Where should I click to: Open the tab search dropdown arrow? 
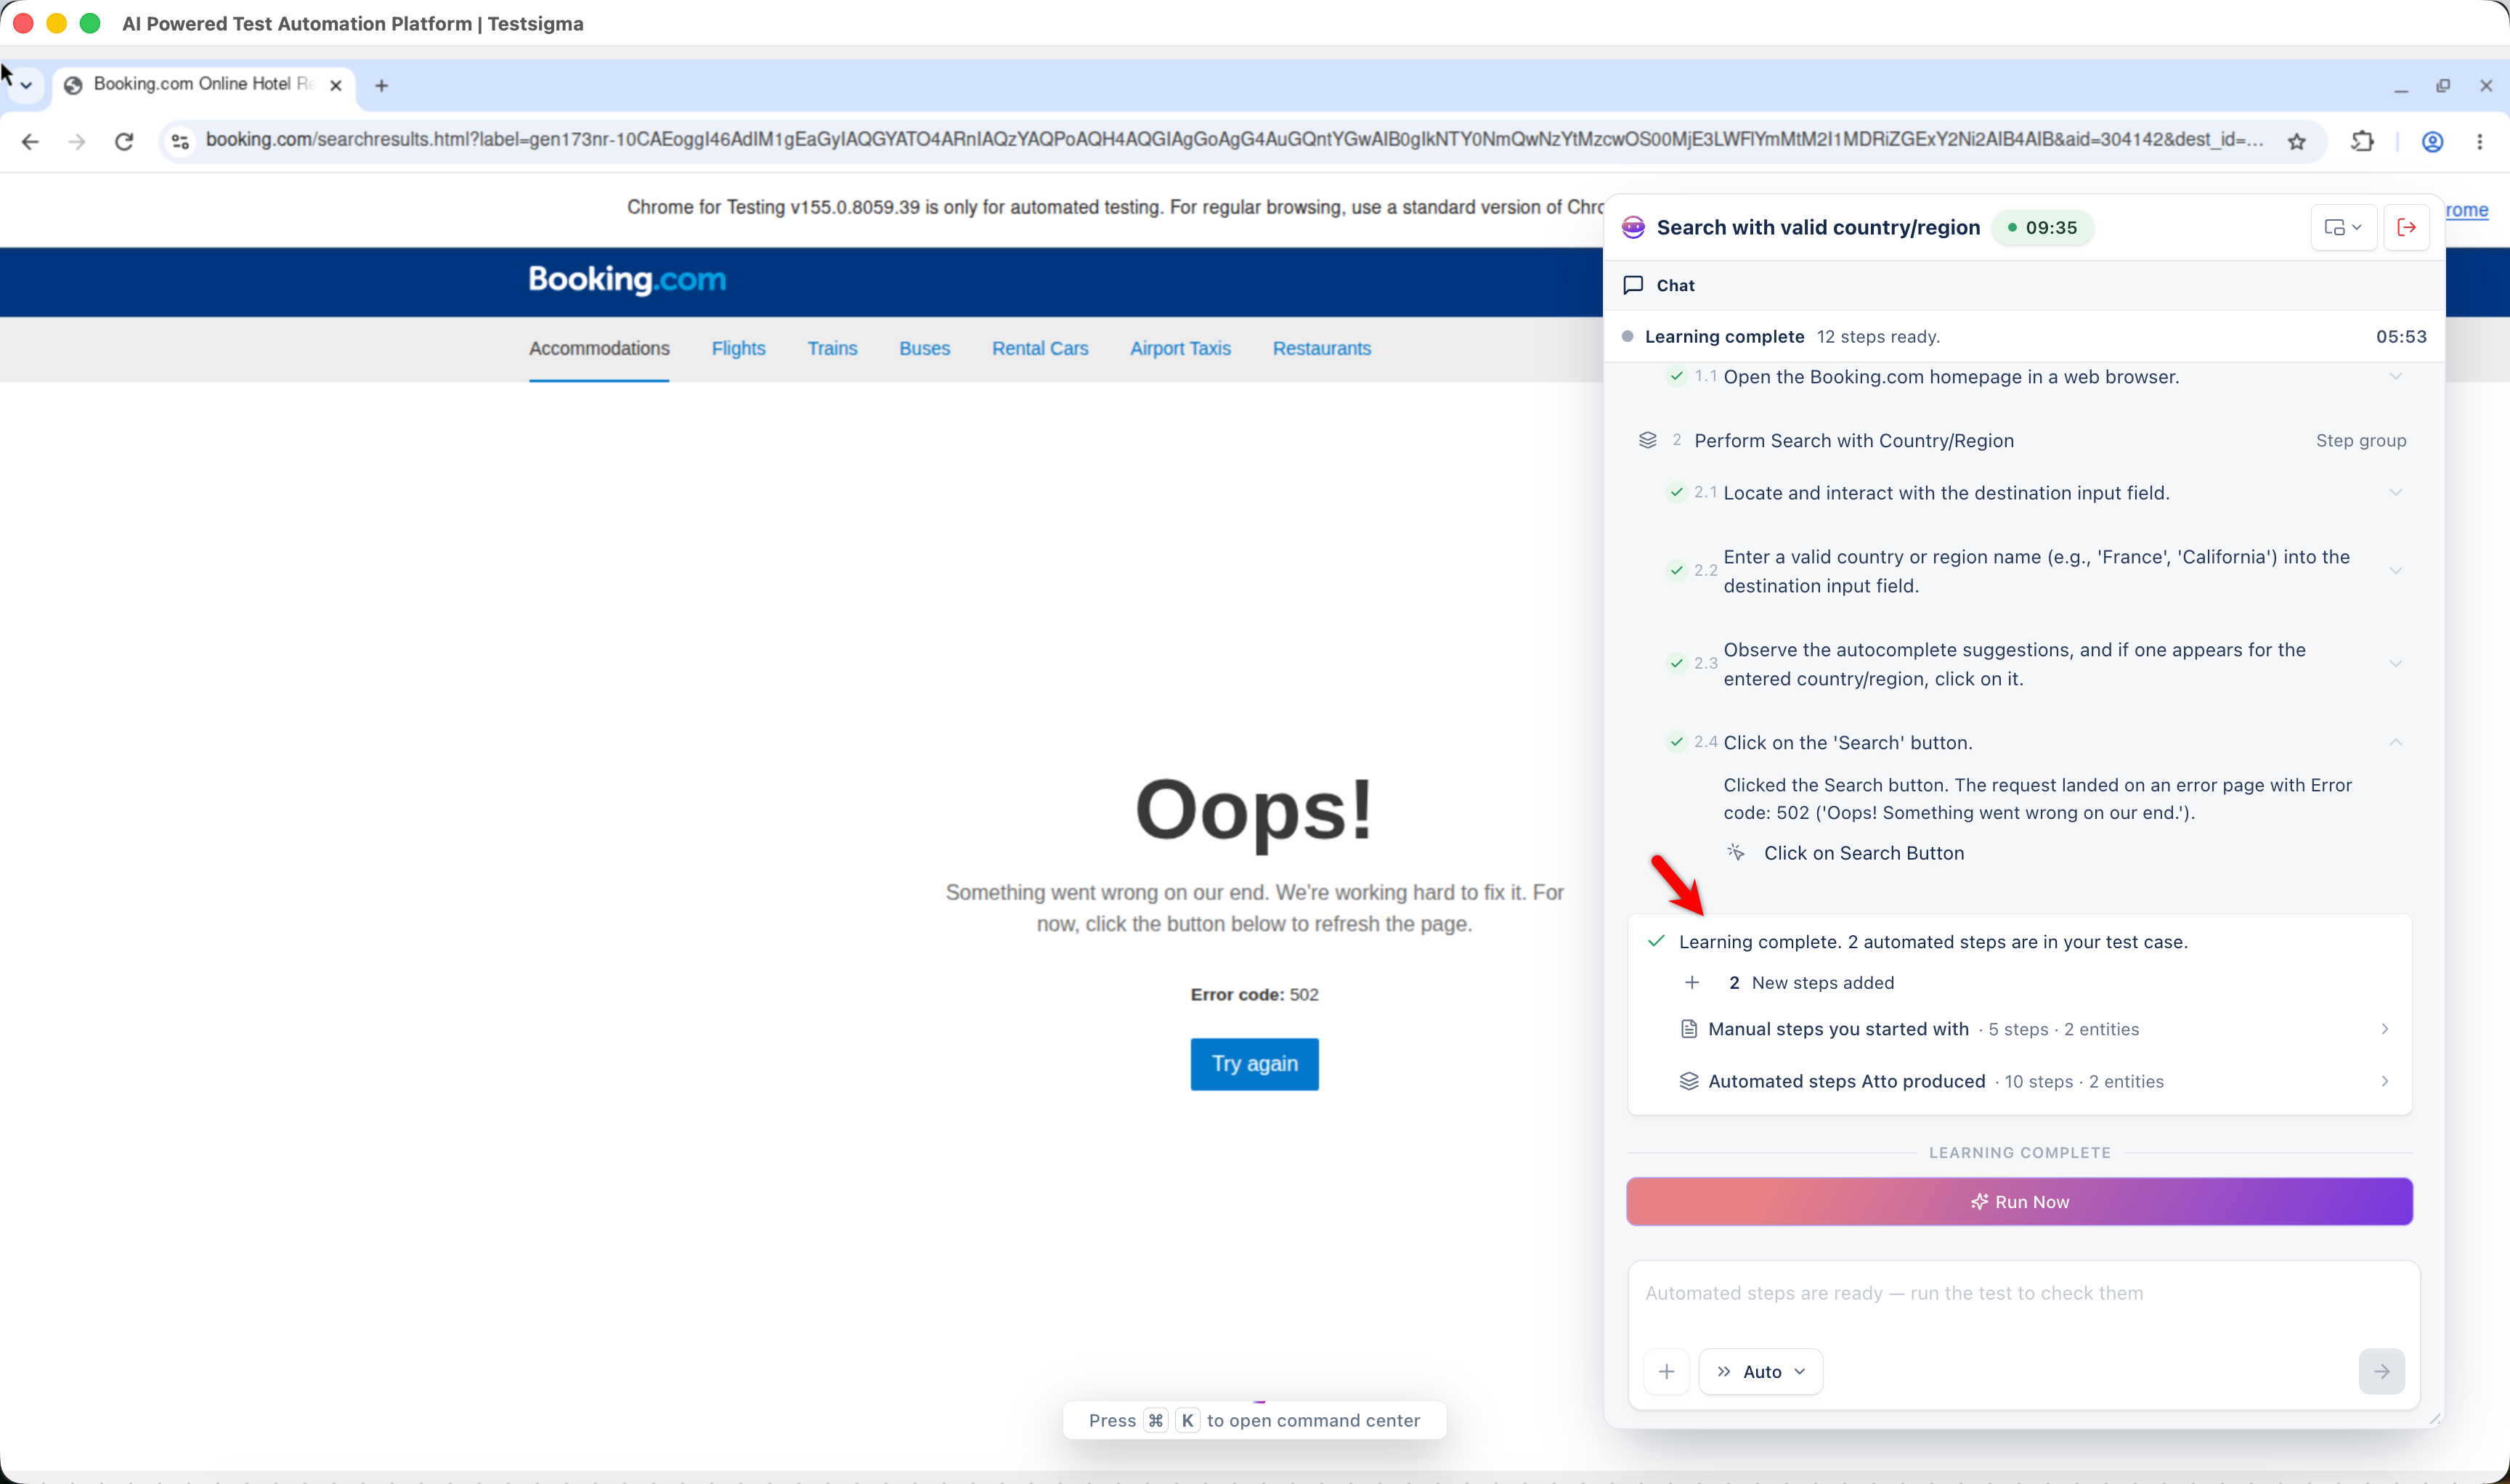[x=27, y=86]
